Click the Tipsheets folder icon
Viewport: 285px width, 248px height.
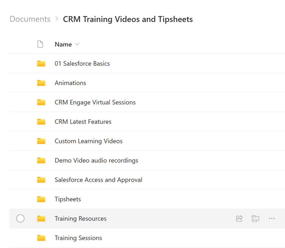click(41, 199)
